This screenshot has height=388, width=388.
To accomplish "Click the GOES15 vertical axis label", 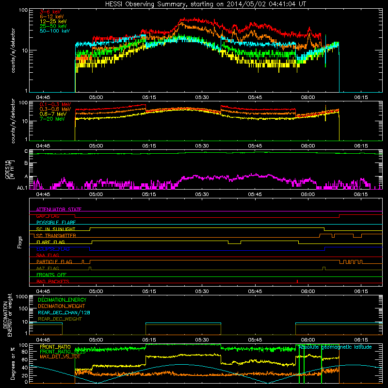I will 10,169.
